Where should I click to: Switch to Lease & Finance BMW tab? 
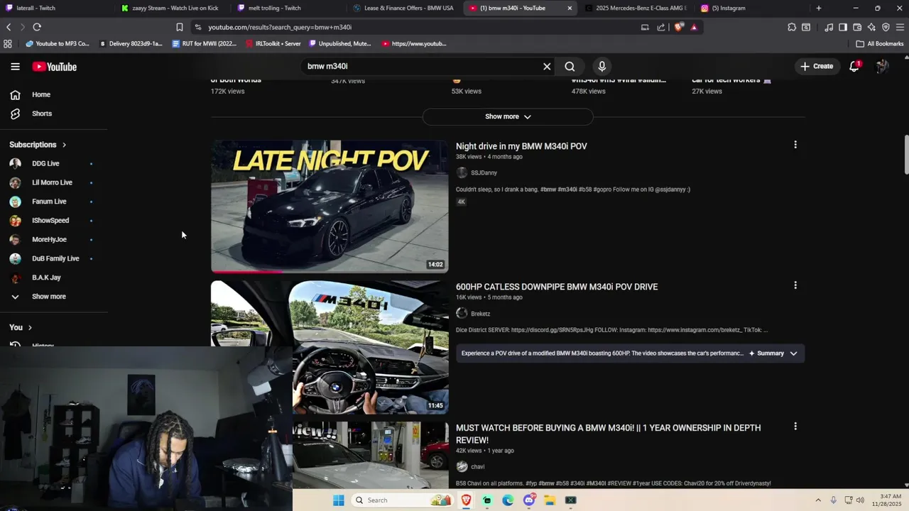click(x=405, y=8)
